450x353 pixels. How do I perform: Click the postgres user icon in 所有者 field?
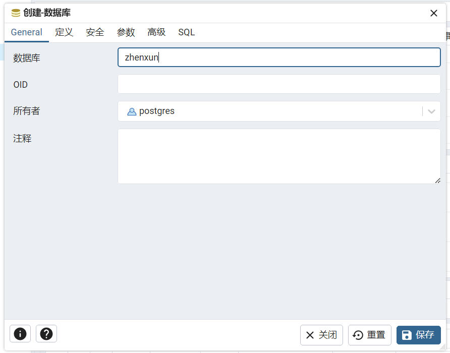(x=132, y=111)
